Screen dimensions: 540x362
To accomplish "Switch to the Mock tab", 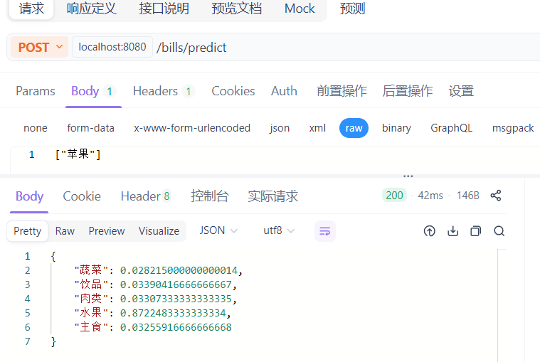I will point(300,9).
